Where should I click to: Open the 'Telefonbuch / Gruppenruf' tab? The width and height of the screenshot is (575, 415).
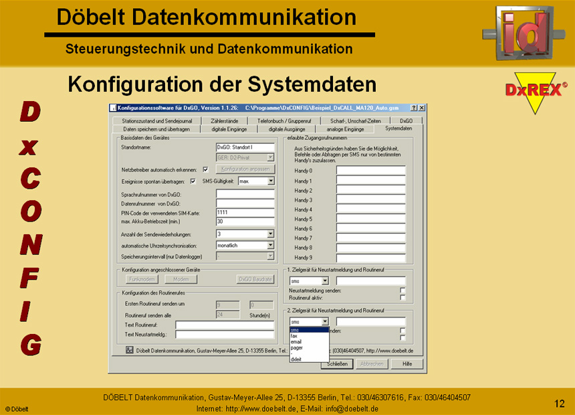coord(284,121)
